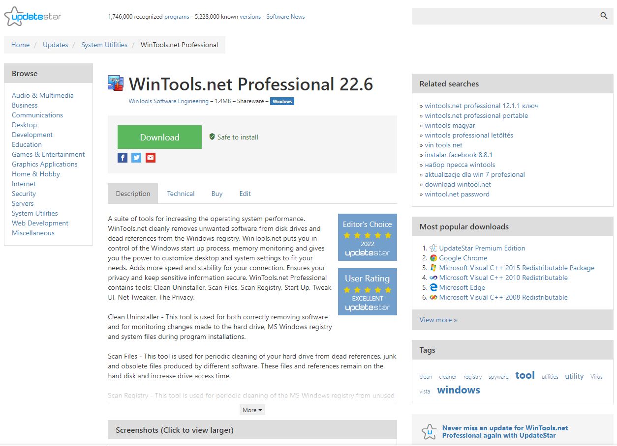Browse Education category
617x446 pixels.
27,144
